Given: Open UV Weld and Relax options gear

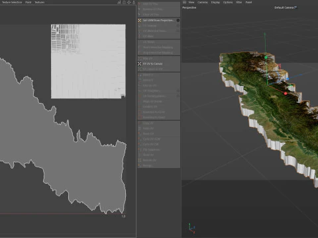Looking at the screenshot, I should coord(178,31).
